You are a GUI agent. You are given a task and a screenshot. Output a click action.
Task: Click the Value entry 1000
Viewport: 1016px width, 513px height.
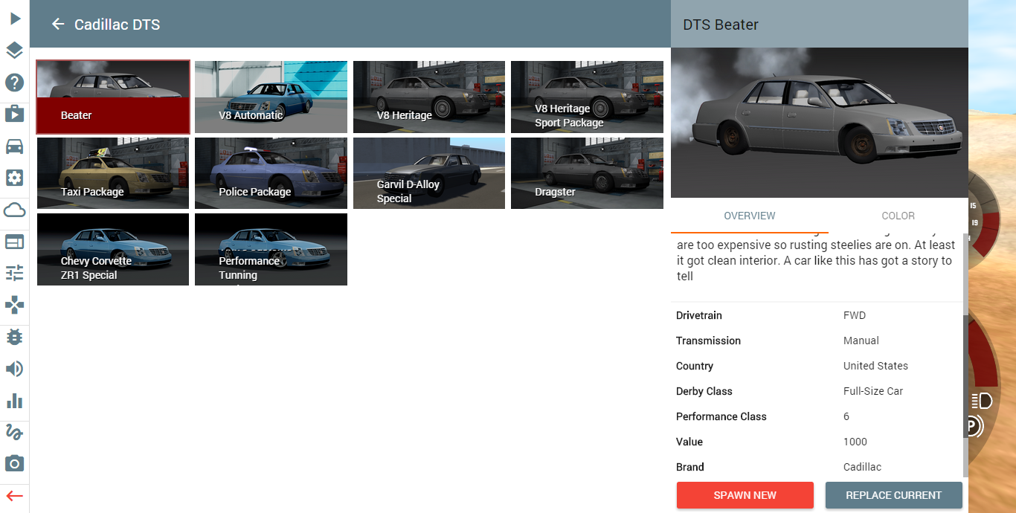pos(855,442)
